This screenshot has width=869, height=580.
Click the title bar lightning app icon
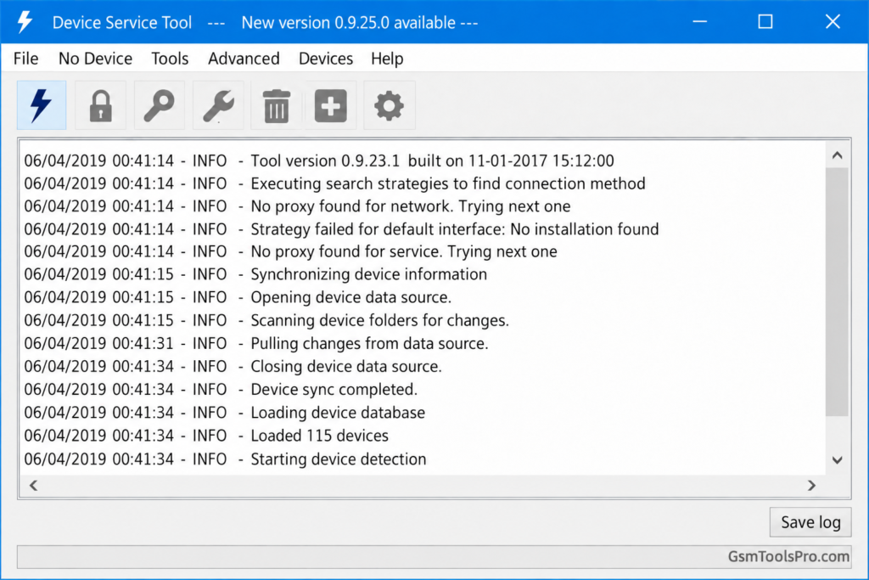[x=25, y=22]
